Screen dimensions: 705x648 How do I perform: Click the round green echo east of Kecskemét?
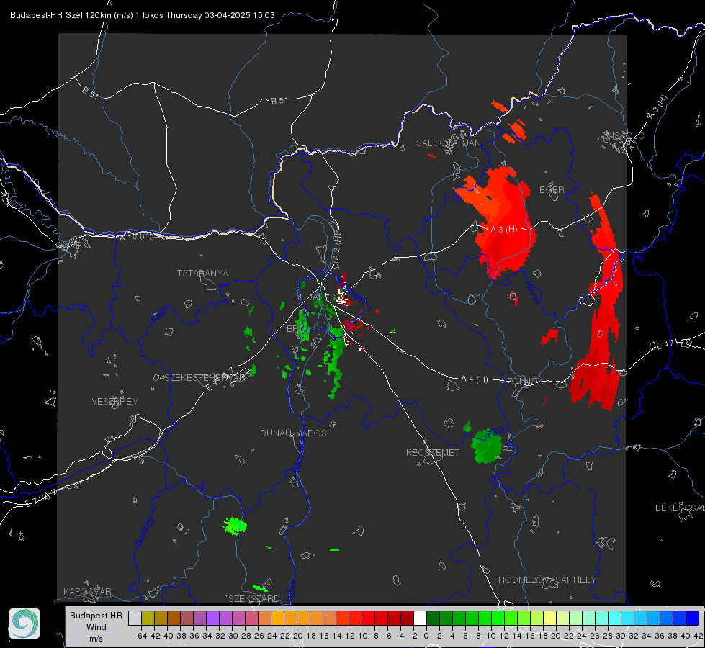tap(485, 445)
